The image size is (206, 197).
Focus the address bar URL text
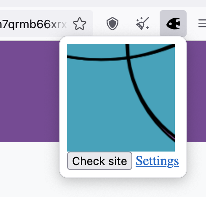coord(33,24)
